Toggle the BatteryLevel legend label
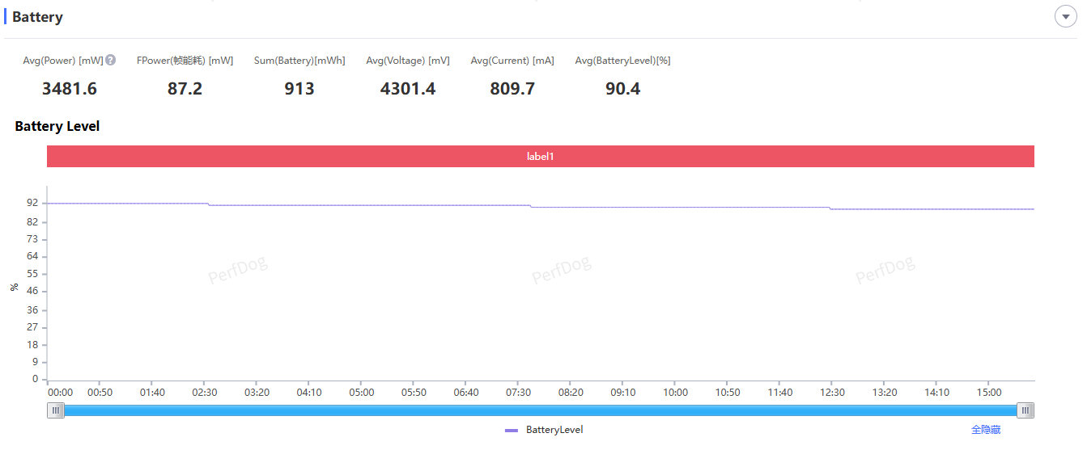 click(x=554, y=430)
